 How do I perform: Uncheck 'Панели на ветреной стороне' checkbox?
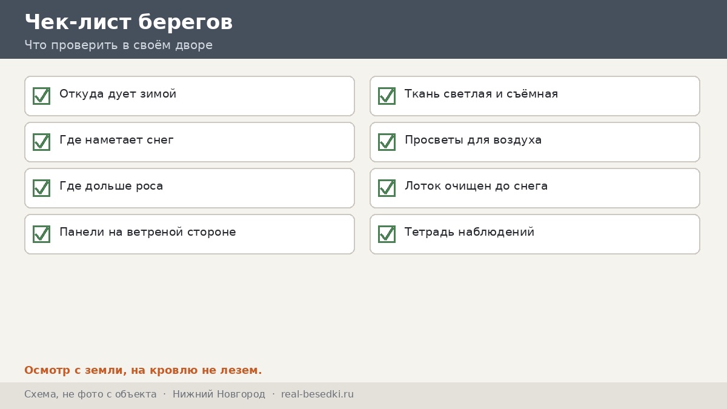[x=41, y=234]
